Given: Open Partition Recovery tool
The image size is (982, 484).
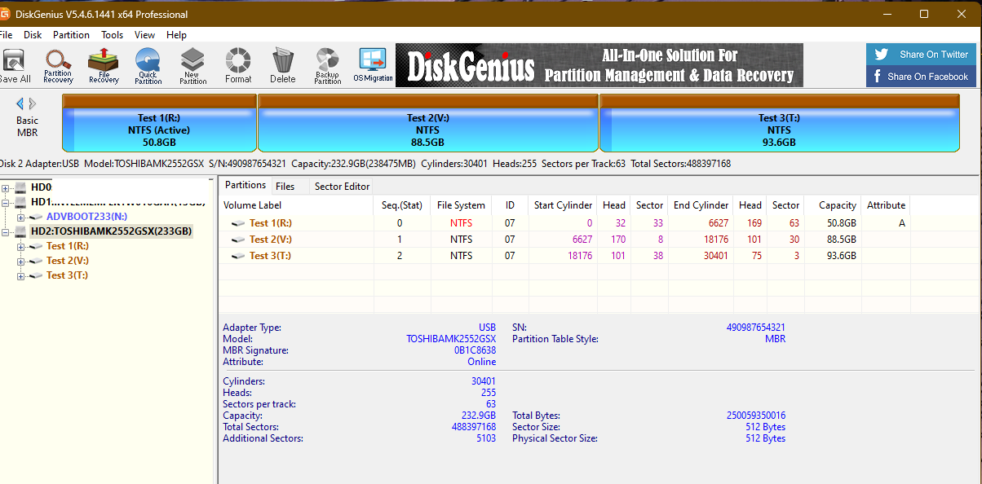Looking at the screenshot, I should (x=58, y=66).
